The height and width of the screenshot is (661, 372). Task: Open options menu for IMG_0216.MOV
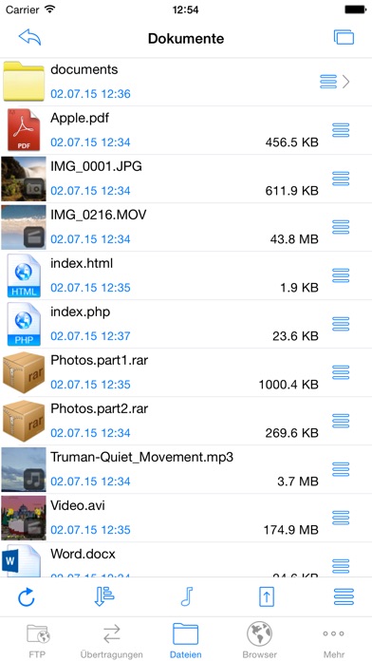[x=341, y=227]
